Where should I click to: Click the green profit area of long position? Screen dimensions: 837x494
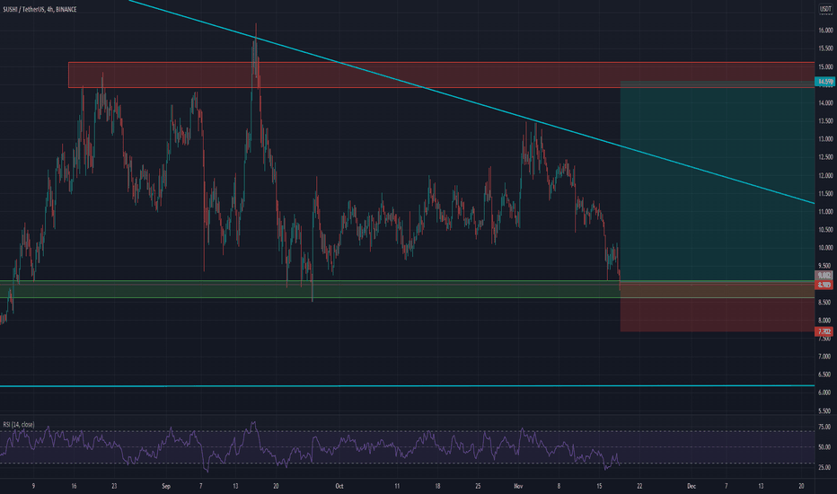click(x=718, y=181)
